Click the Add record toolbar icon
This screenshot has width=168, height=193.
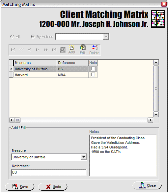click(x=71, y=49)
